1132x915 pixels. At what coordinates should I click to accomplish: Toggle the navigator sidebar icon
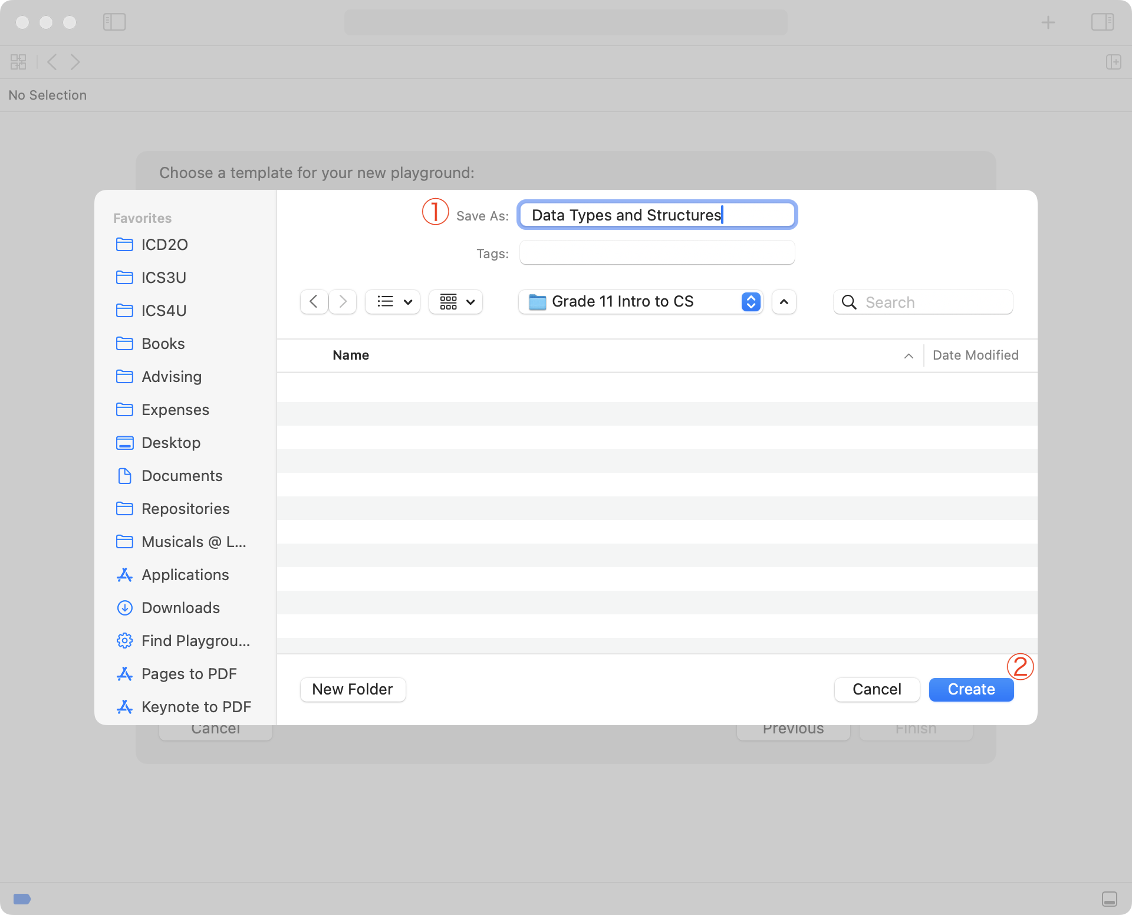pyautogui.click(x=114, y=22)
